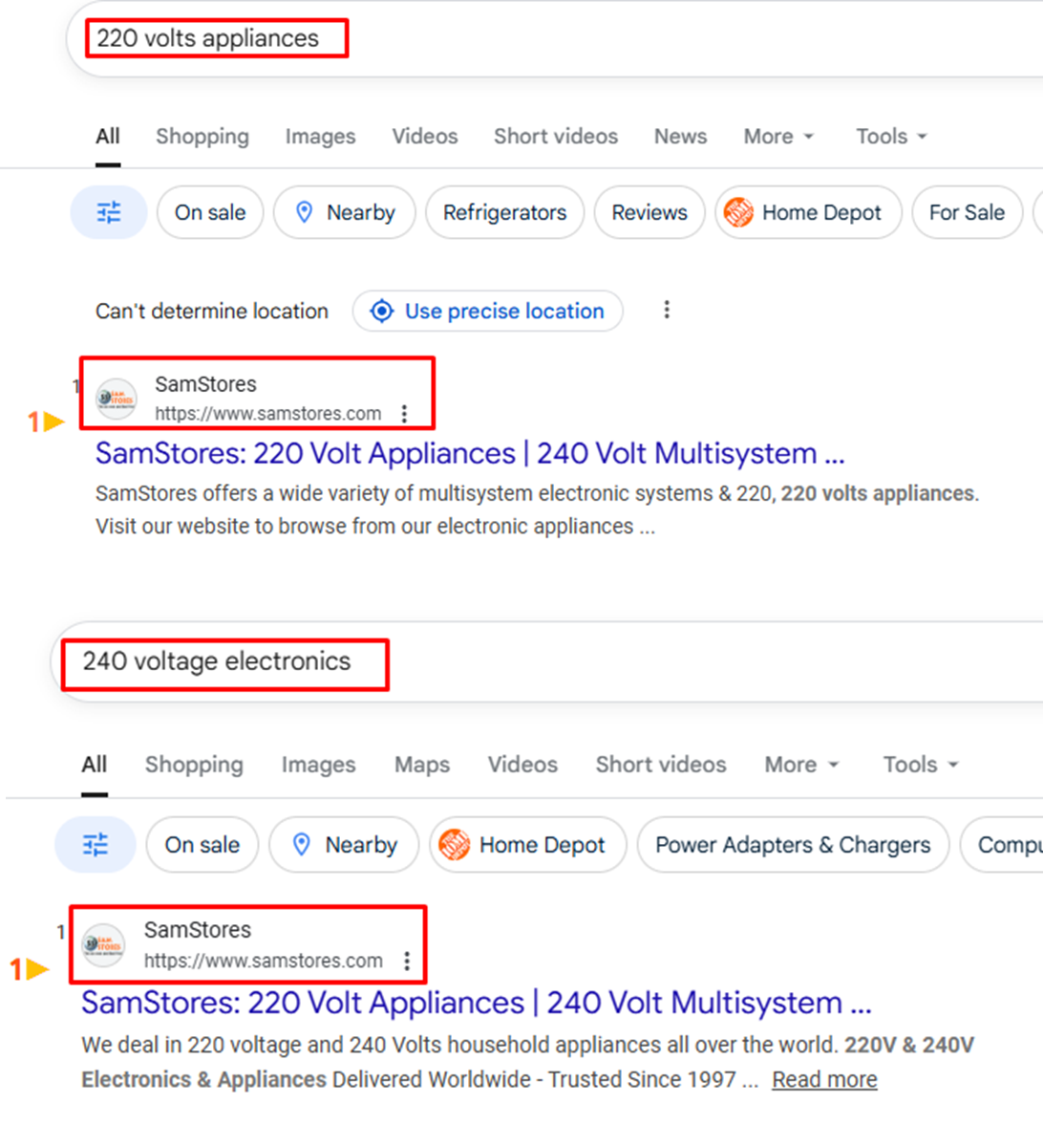The width and height of the screenshot is (1043, 1125).
Task: Open the Maps tab in bottom search
Action: (x=422, y=765)
